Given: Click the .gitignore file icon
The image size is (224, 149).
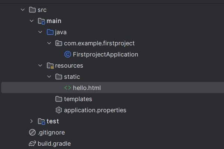Looking at the screenshot, I should [32, 133].
